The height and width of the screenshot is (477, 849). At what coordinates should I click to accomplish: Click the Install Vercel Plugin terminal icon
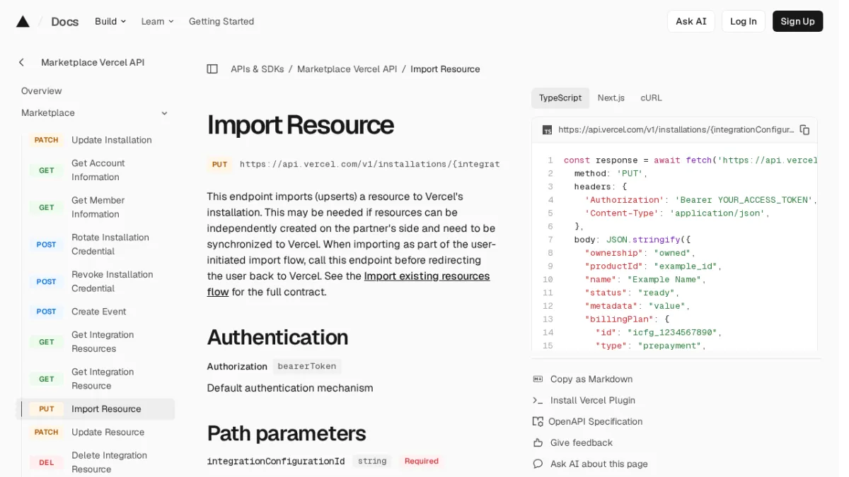538,401
